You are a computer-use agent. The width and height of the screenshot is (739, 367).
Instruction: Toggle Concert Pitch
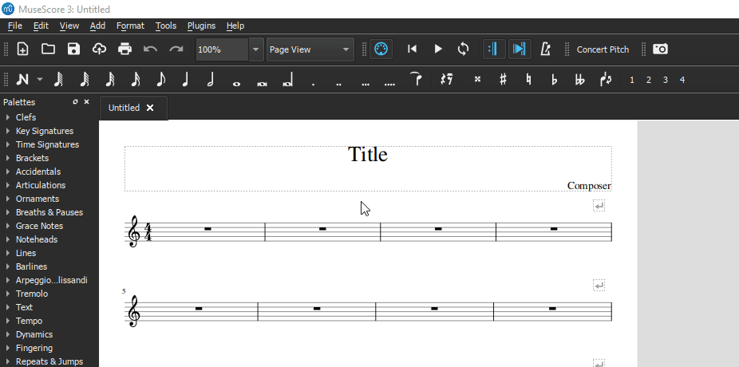click(603, 49)
